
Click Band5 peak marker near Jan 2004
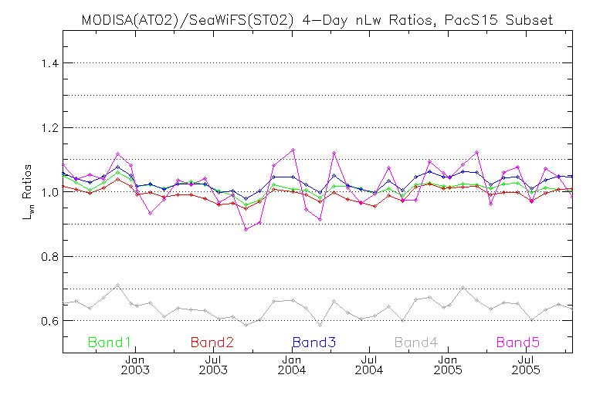[x=293, y=150]
